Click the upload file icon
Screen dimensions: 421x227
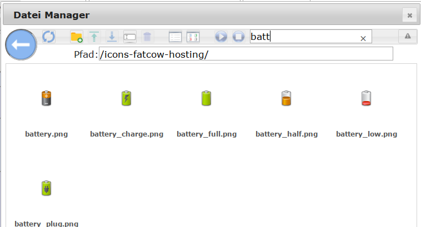[94, 37]
